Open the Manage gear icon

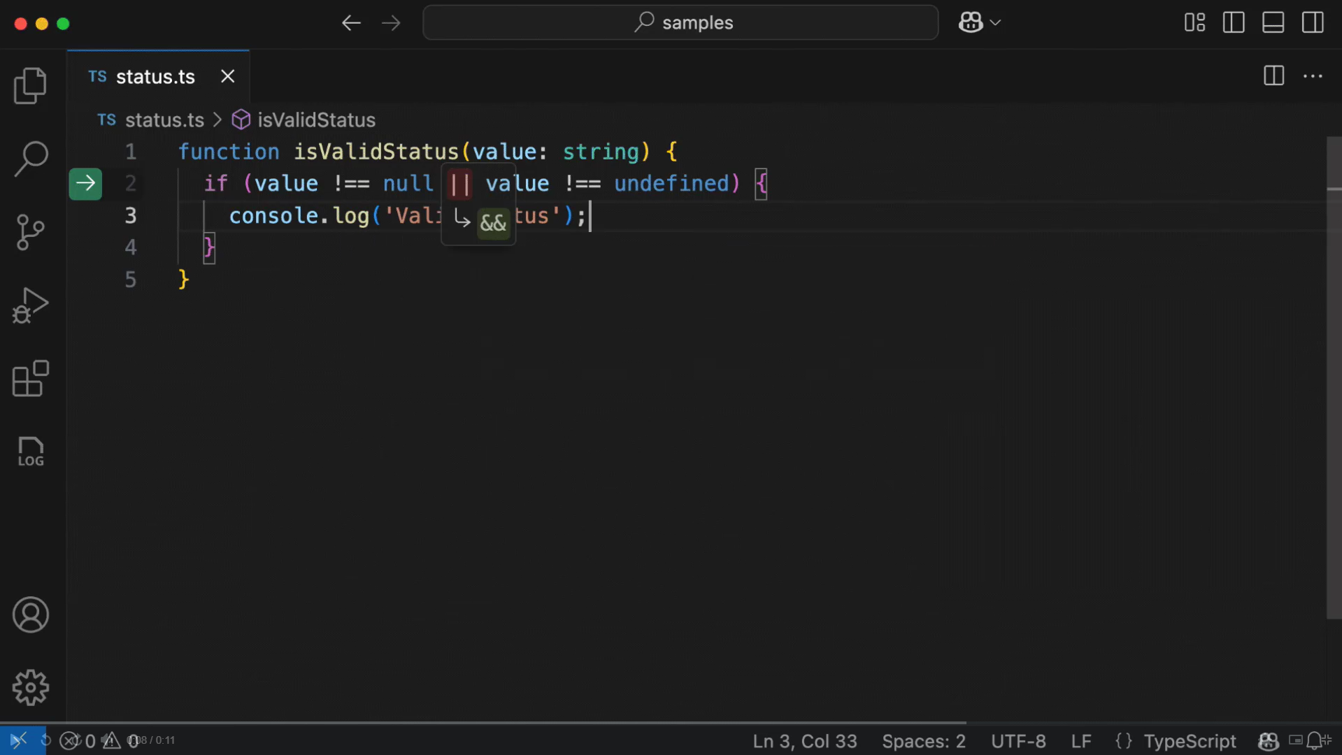coord(30,688)
